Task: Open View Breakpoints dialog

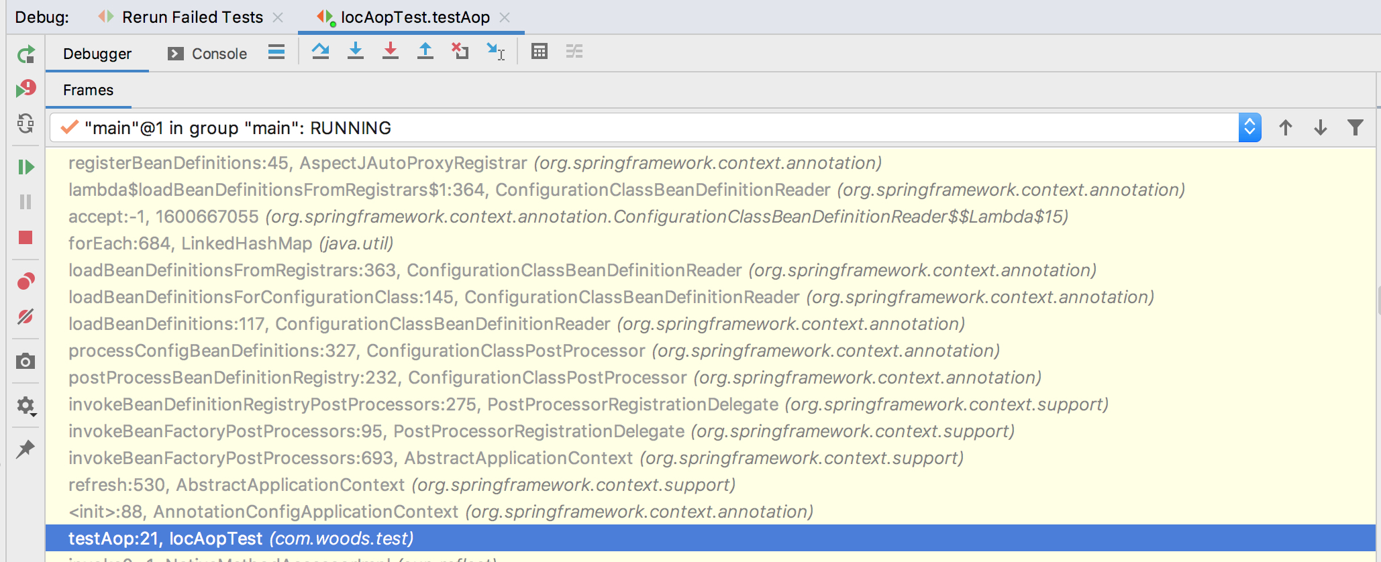Action: [x=25, y=281]
